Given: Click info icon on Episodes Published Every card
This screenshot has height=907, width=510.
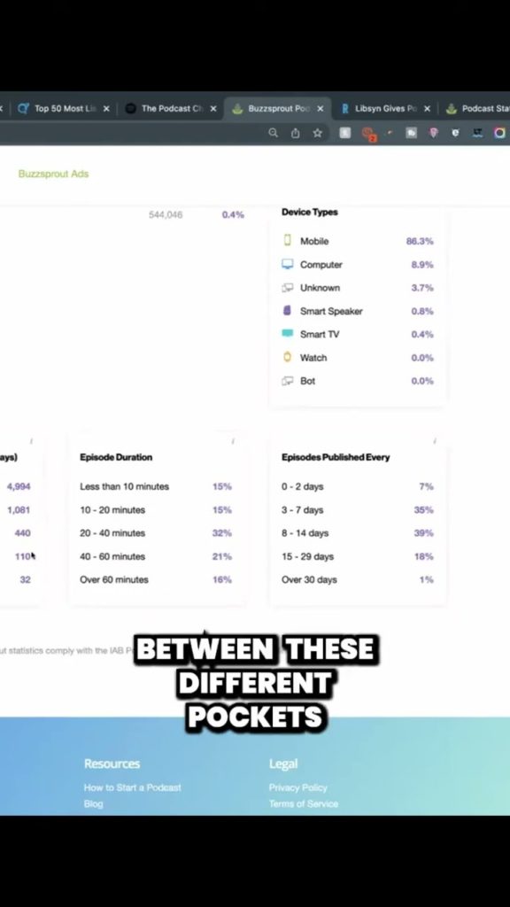Looking at the screenshot, I should pos(434,441).
